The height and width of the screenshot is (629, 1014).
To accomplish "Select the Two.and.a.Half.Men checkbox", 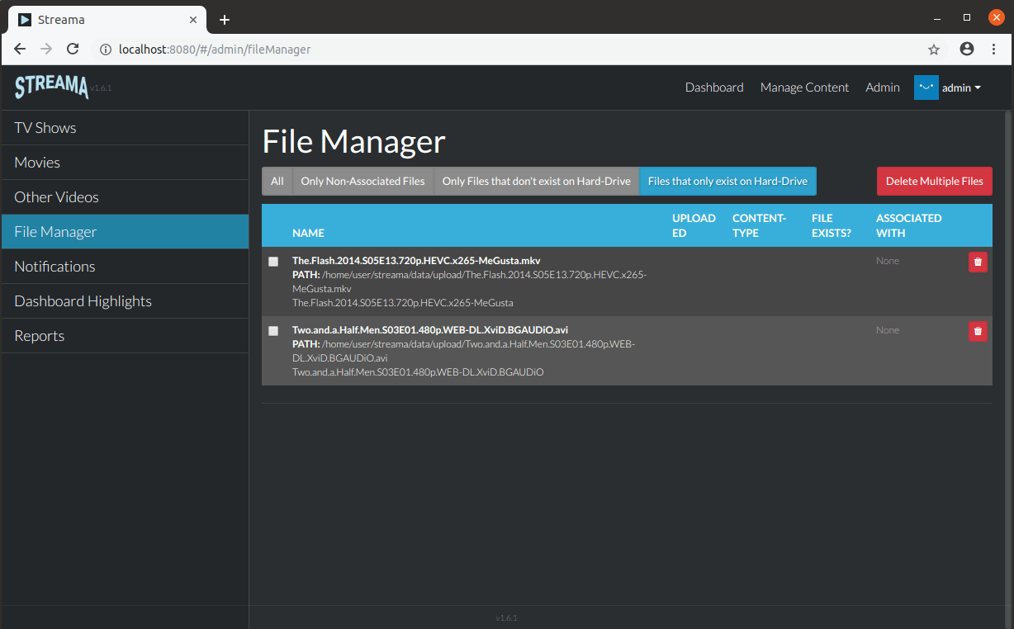I will click(x=273, y=331).
